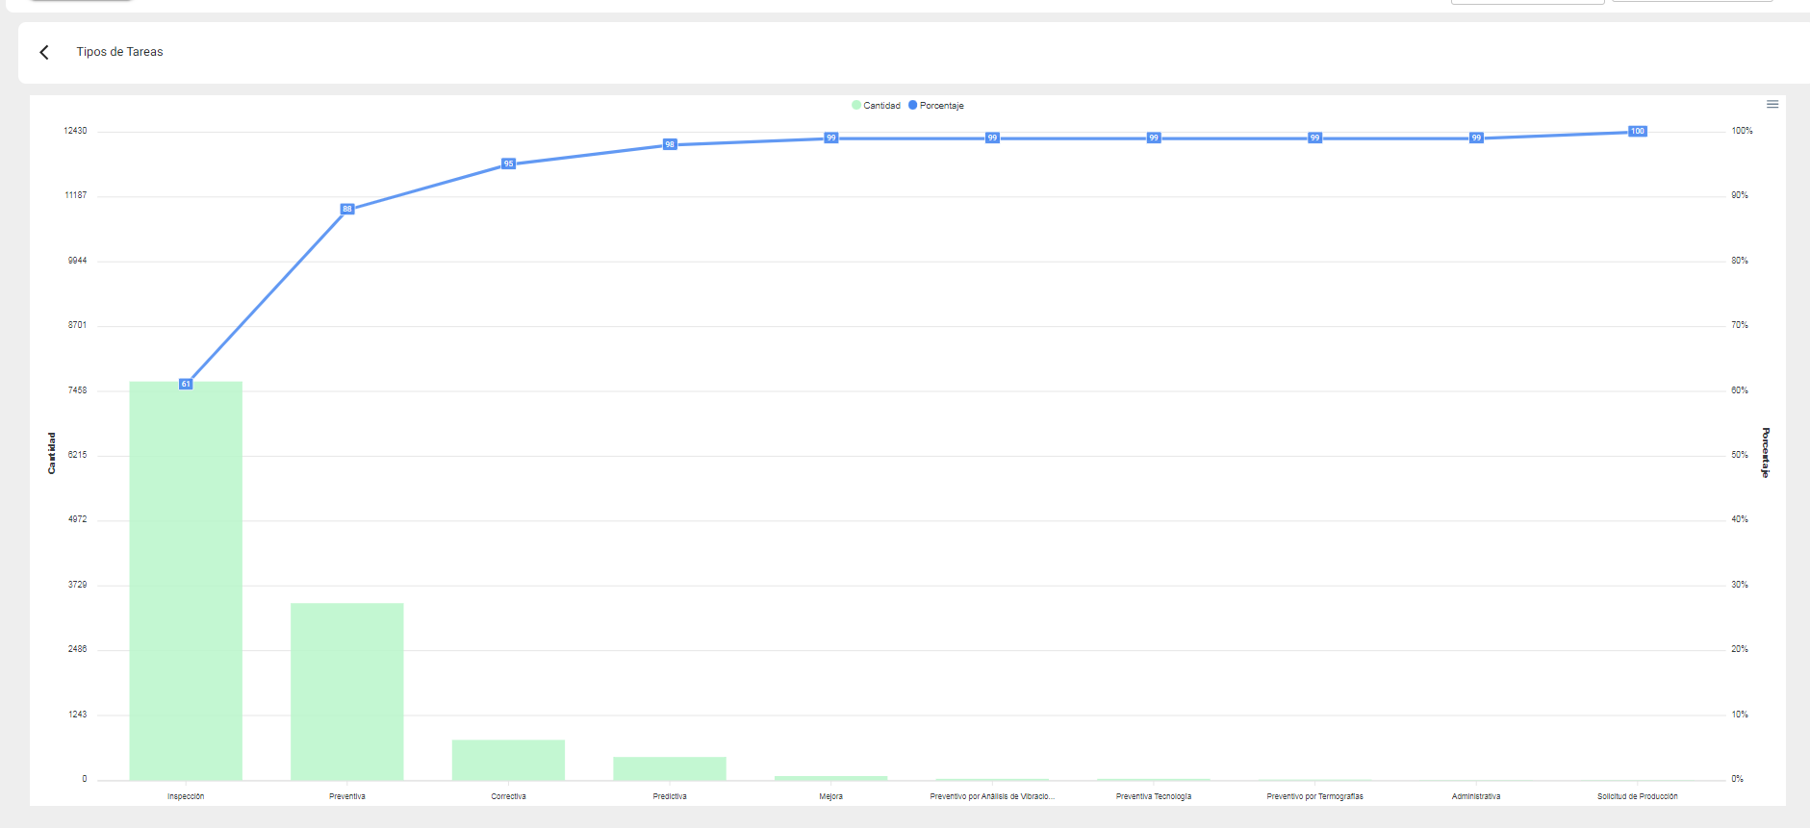The image size is (1810, 828).
Task: Click the 95 percent data marker
Action: coord(509,163)
